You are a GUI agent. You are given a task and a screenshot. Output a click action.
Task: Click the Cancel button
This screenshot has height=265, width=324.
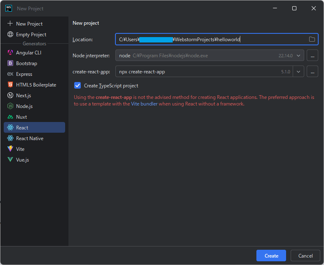coord(305,256)
